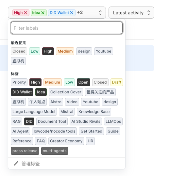Open the Latest activity sort dropdown
Image resolution: width=170 pixels, height=176 pixels.
click(131, 12)
